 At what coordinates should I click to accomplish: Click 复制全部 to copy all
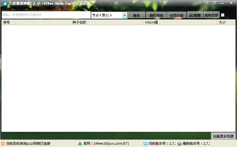click(x=211, y=15)
